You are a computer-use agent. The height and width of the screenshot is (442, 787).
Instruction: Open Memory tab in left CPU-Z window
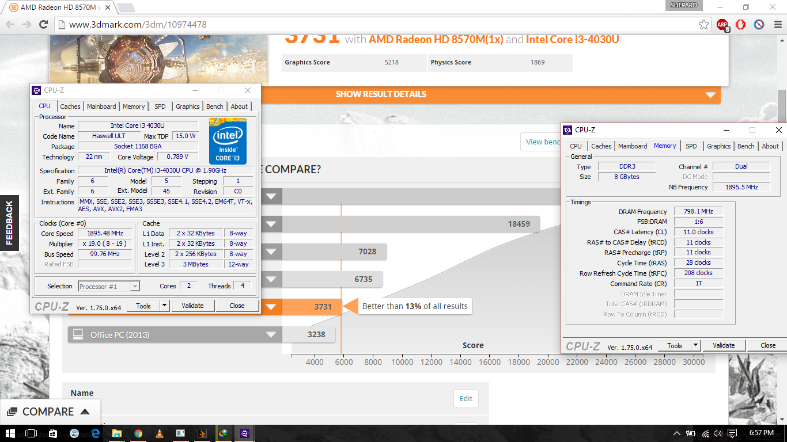pyautogui.click(x=134, y=106)
